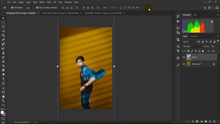Open the Filter menu
Screen dimensions: 220x124
49,2
